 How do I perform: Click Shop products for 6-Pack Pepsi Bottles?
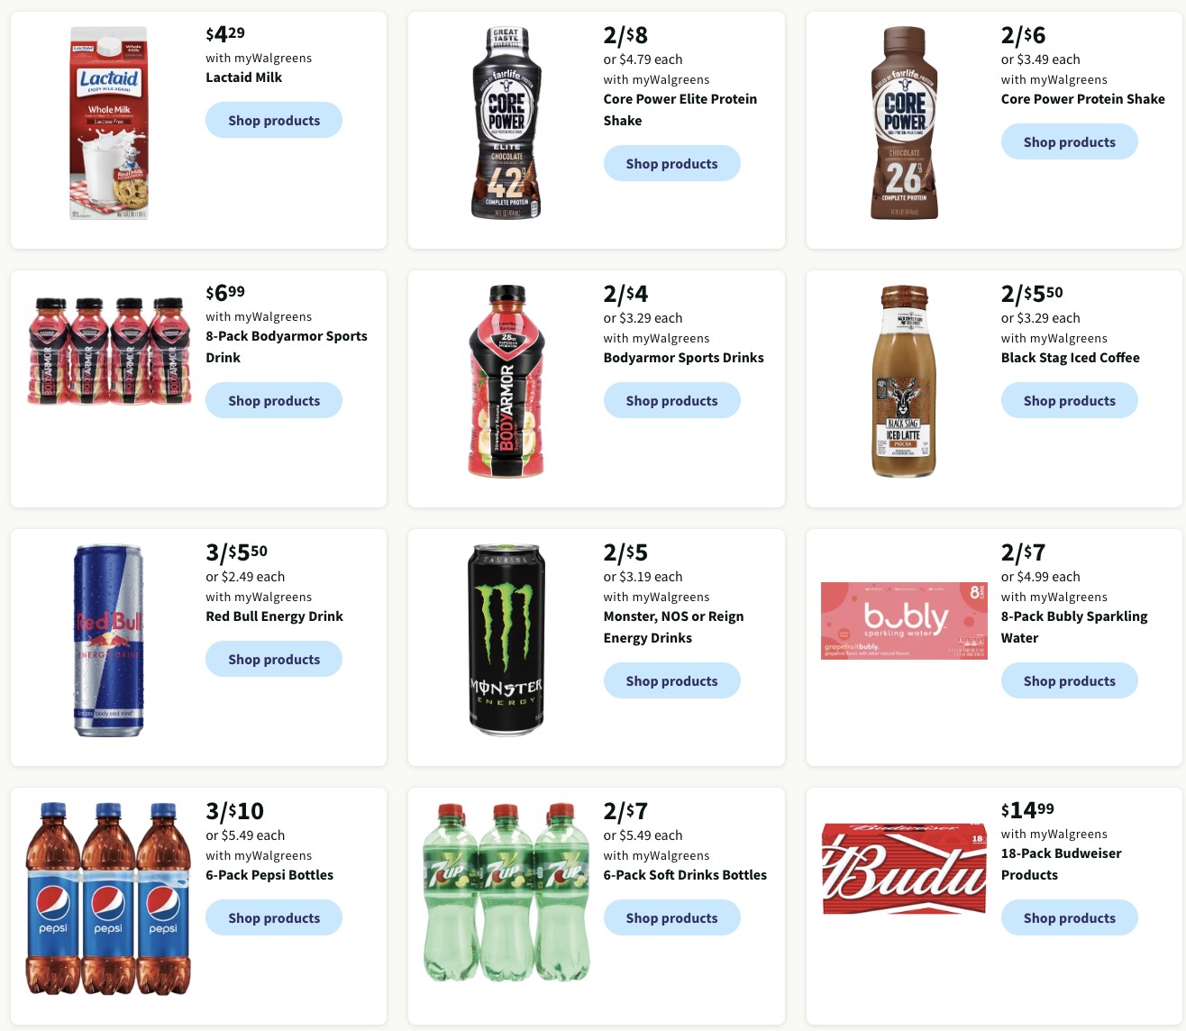(x=274, y=917)
